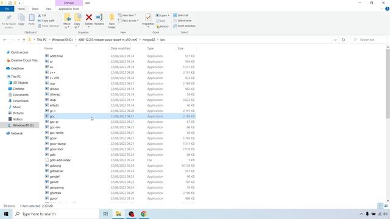This screenshot has width=390, height=219.
Task: Switch to the Home ribbon tab
Action: tap(21, 9)
